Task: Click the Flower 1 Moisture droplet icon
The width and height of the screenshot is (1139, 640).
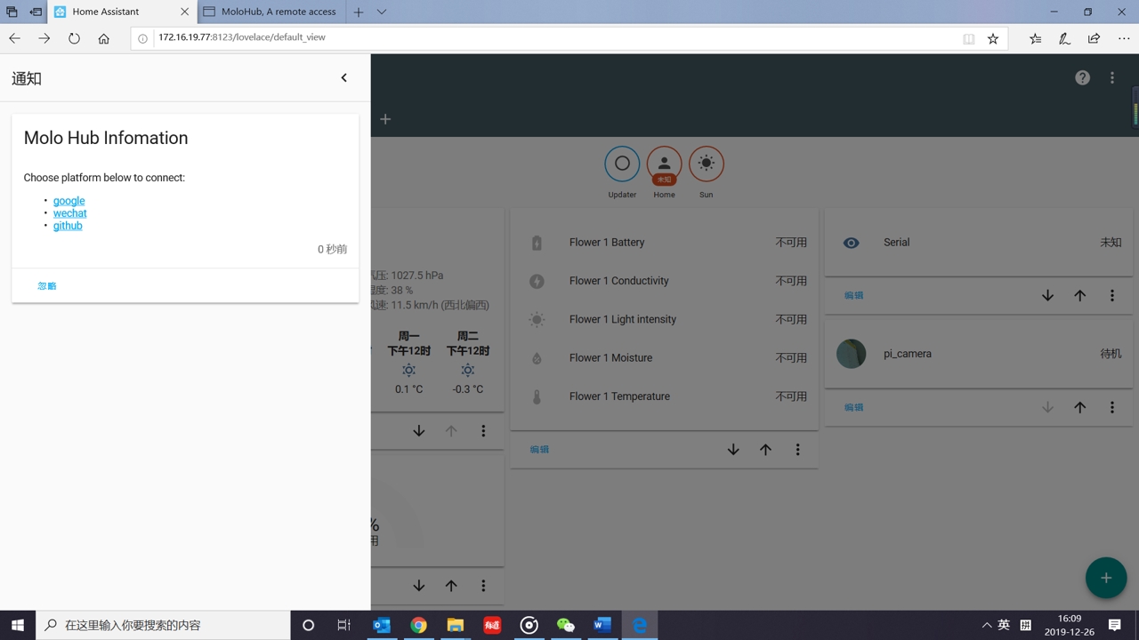Action: coord(537,357)
